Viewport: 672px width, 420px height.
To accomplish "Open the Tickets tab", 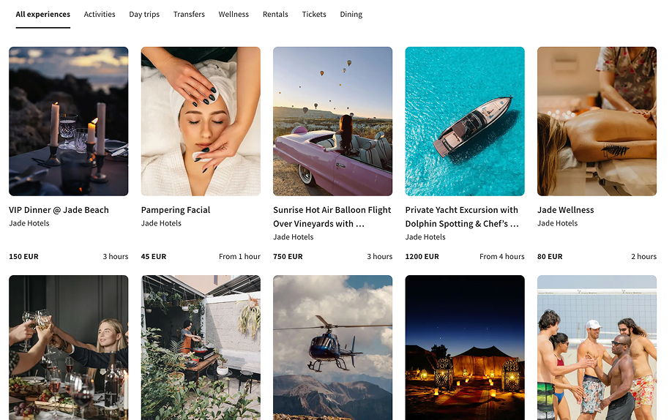I will 314,15.
